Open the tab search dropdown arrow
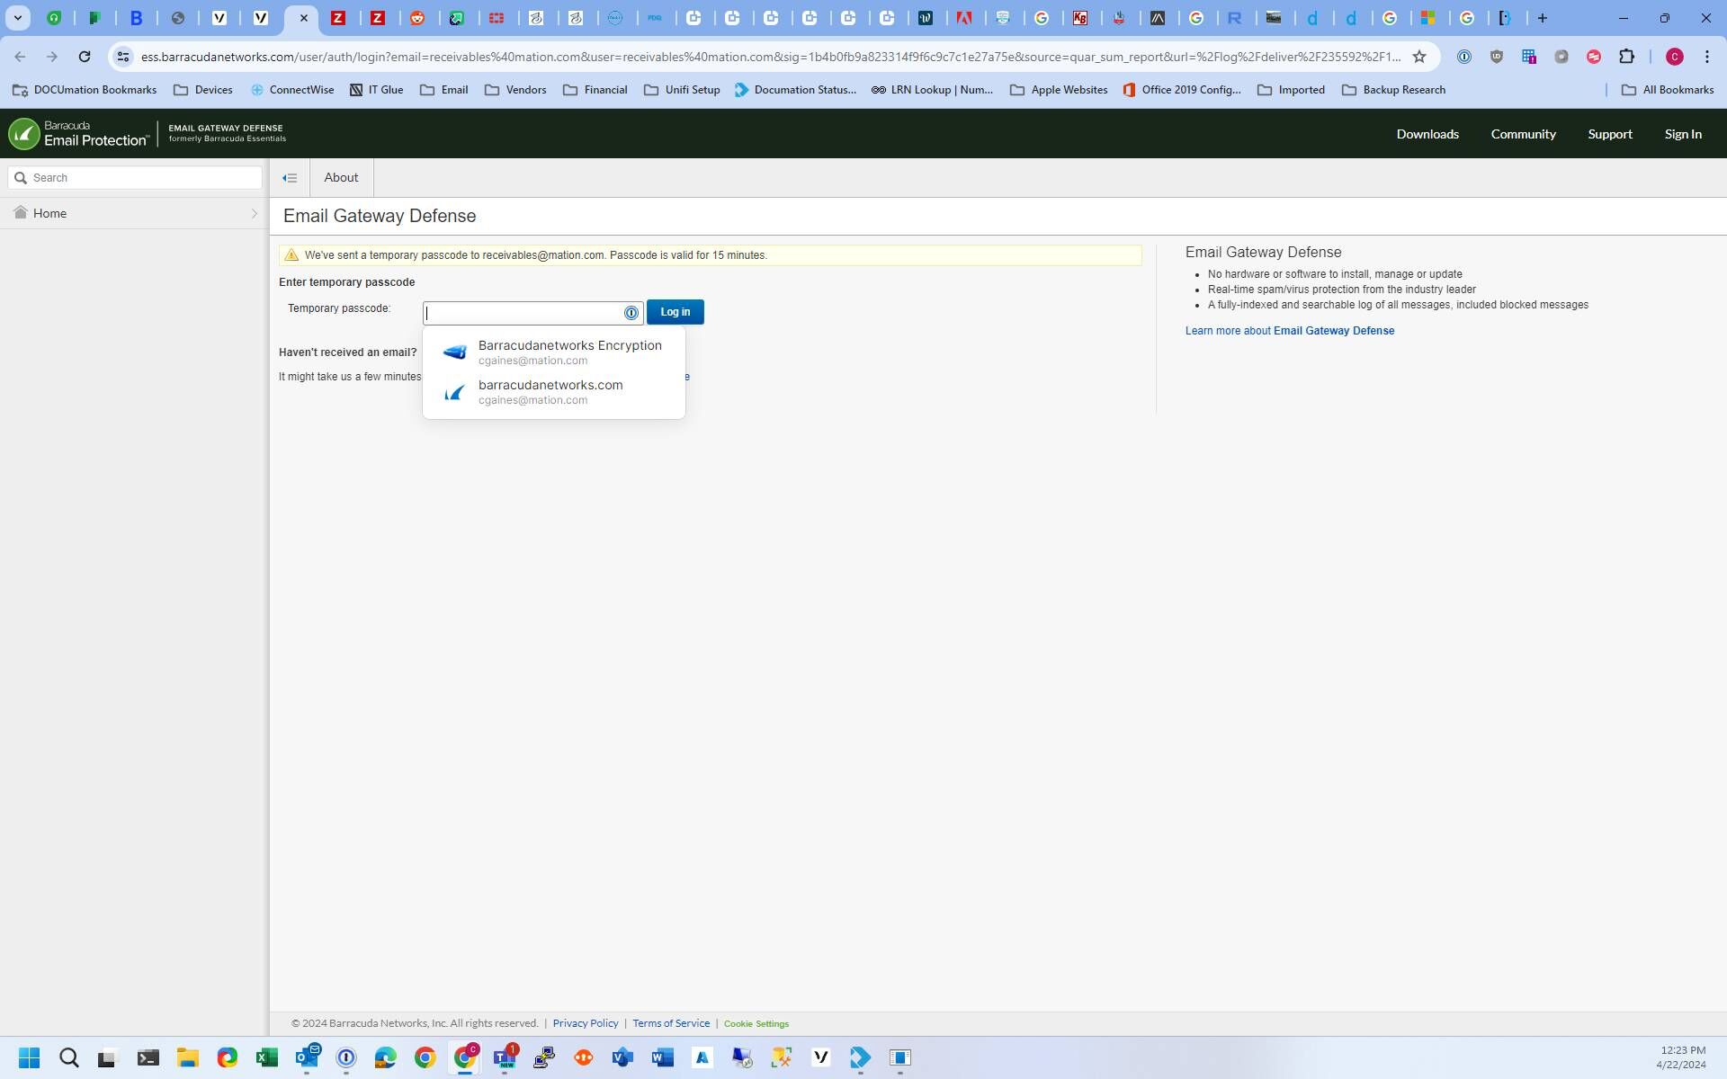Image resolution: width=1727 pixels, height=1079 pixels. tap(17, 18)
